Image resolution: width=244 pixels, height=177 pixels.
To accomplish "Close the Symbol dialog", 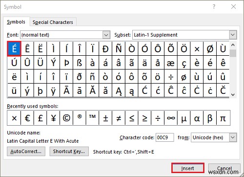I will click(233, 7).
